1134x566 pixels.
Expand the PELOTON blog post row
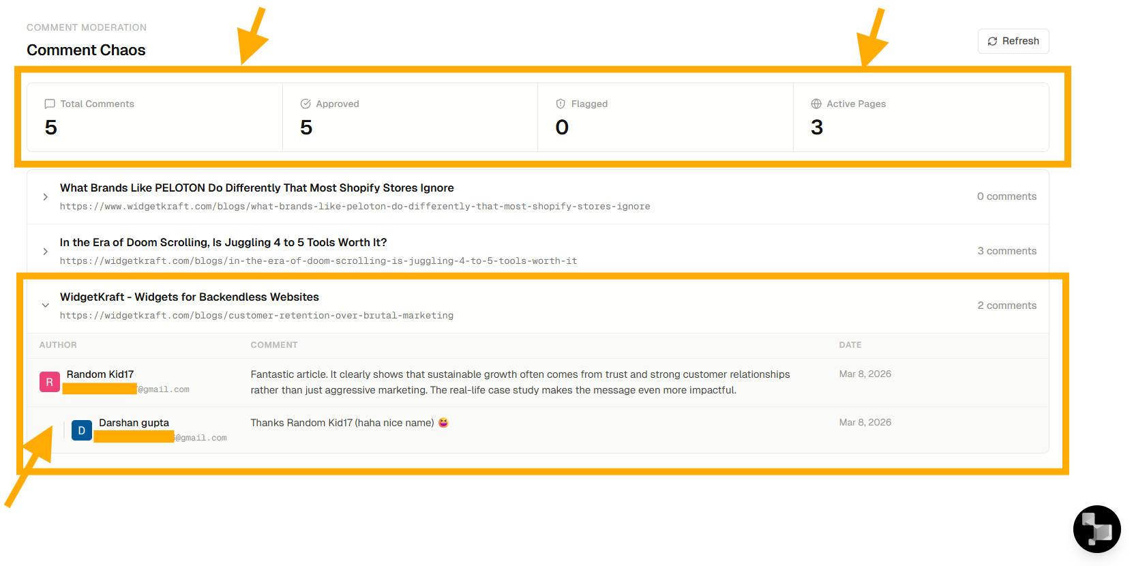click(45, 197)
